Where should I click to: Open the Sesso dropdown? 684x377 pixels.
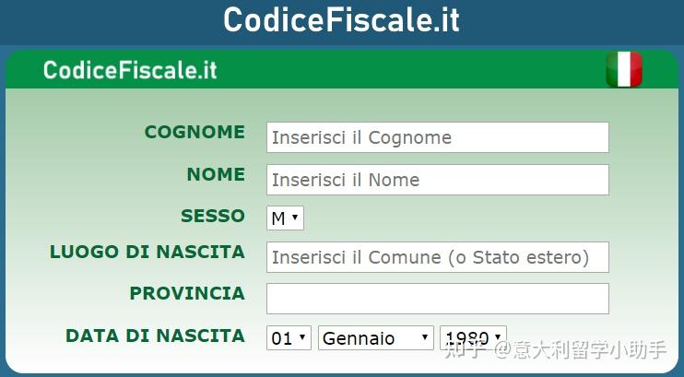coord(285,218)
